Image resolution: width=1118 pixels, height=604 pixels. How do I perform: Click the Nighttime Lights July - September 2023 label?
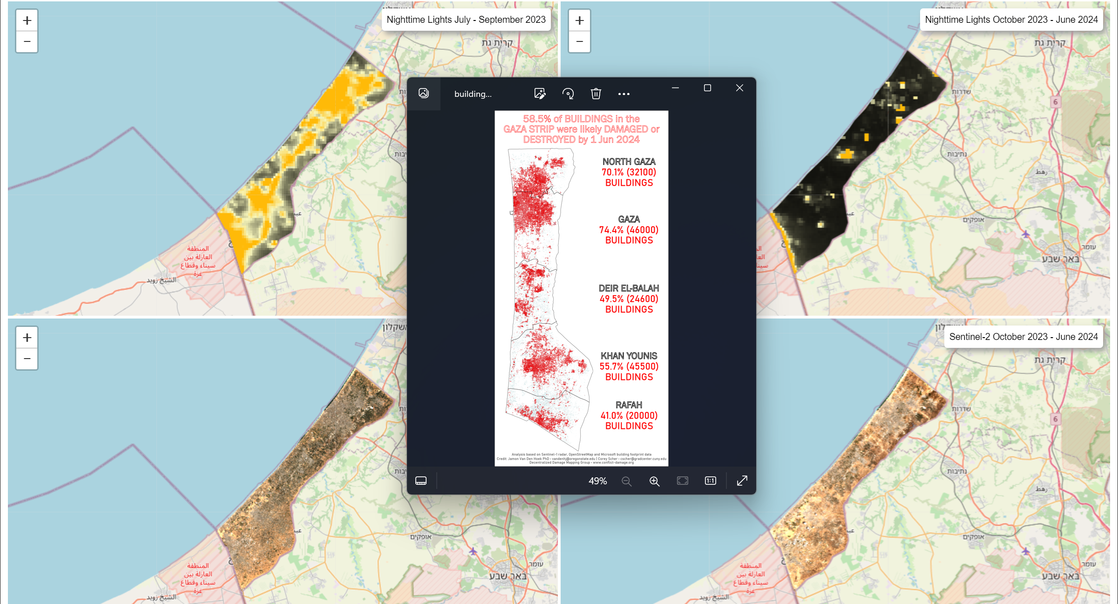pos(466,20)
